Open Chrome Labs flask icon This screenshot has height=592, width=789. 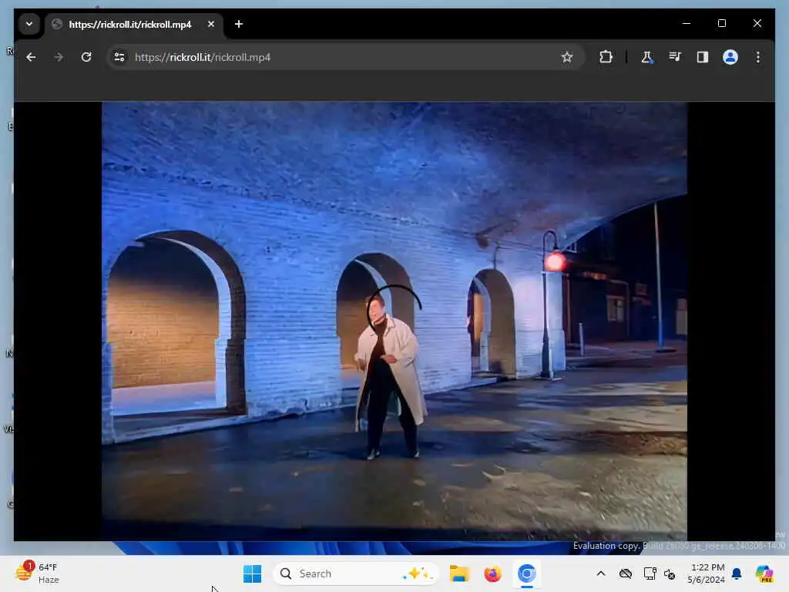(646, 57)
